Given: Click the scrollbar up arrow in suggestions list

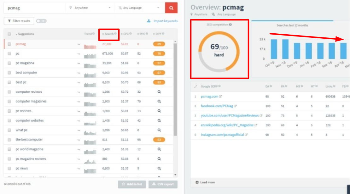Looking at the screenshot, I should pos(175,42).
